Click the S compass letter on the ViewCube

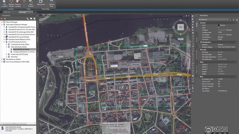(x=181, y=34)
